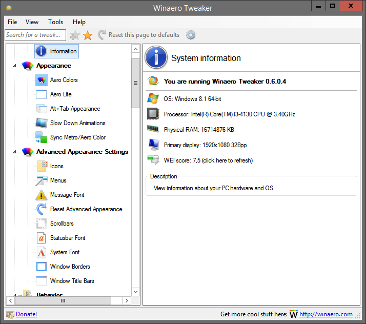Select the Slow Down Animations label
The width and height of the screenshot is (366, 324).
[x=78, y=123]
